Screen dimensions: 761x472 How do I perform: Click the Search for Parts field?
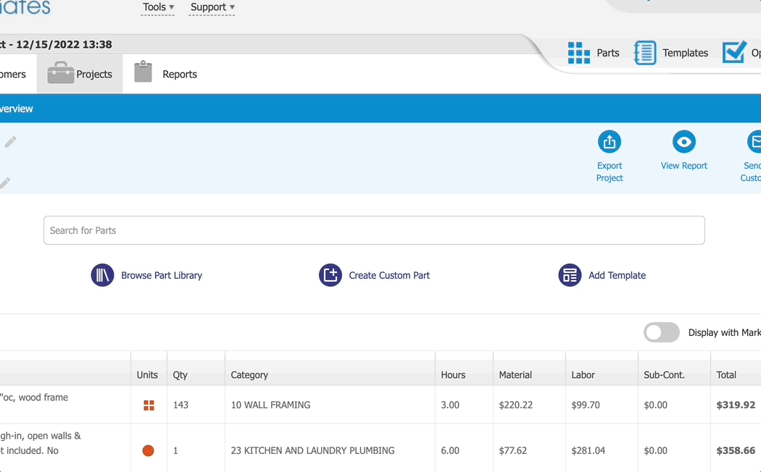pos(374,230)
